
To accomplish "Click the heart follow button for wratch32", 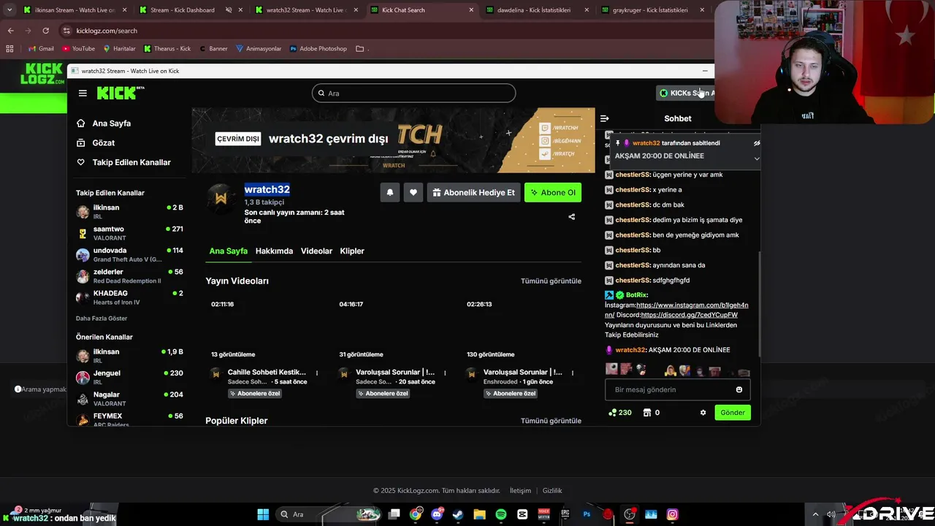I will point(413,192).
